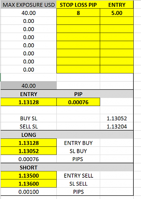
Task: Select the entry cell showing 5.00
Action: [117, 13]
